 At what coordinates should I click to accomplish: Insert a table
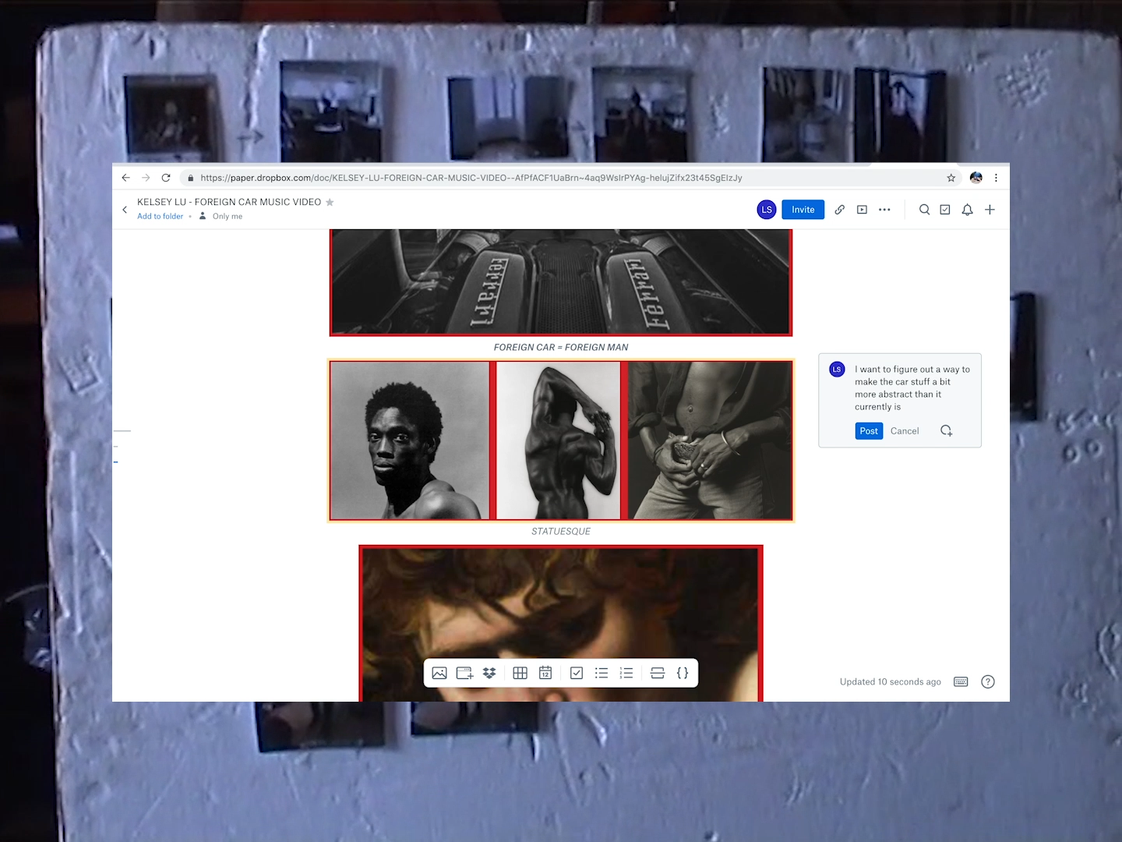coord(520,673)
